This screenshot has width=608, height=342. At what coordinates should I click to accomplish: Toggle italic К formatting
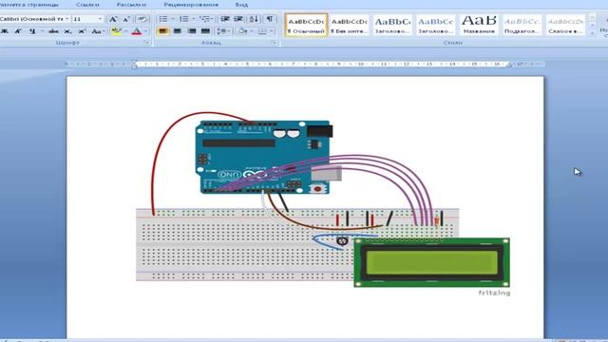click(x=18, y=31)
